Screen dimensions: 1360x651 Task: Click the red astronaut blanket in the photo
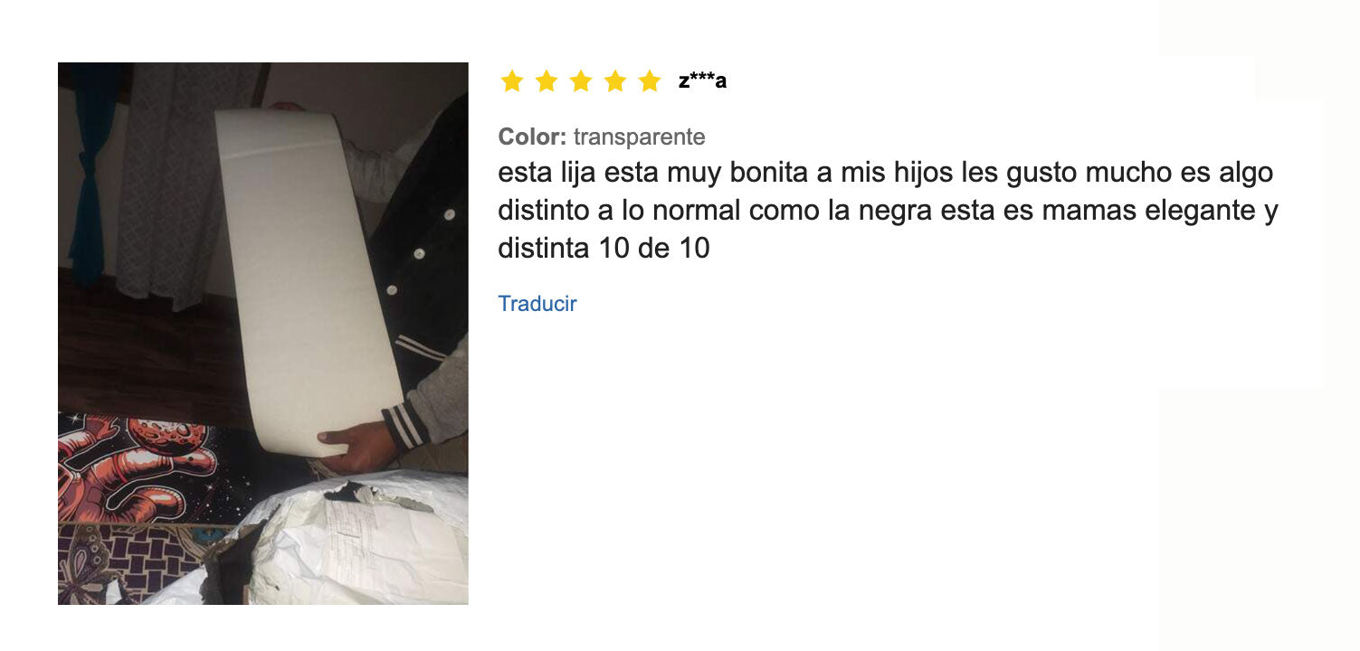[x=136, y=470]
